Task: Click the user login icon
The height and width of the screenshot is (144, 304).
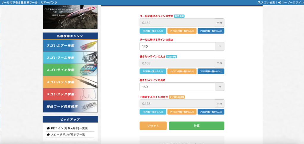Action: (x=279, y=2)
